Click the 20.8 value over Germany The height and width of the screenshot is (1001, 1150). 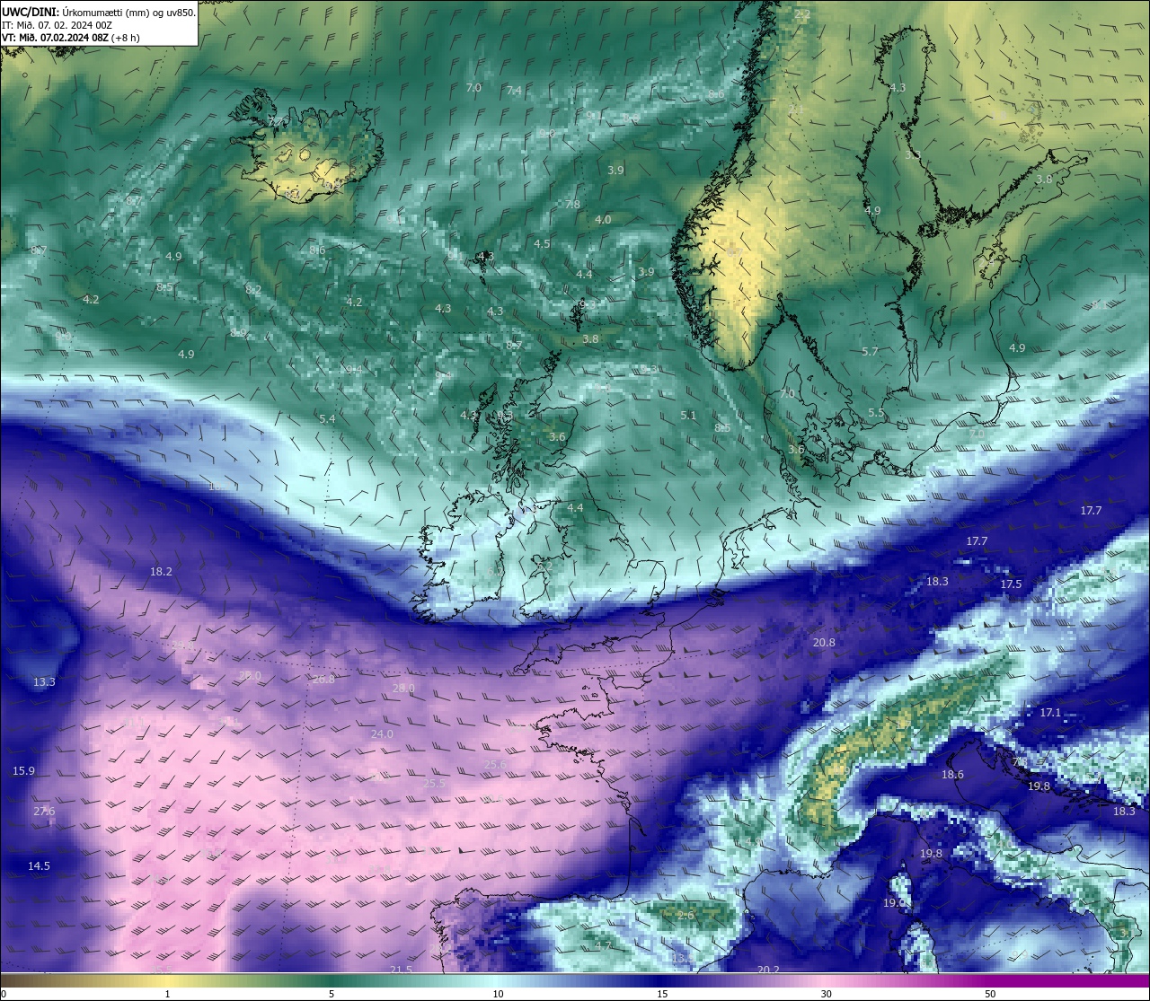[824, 643]
